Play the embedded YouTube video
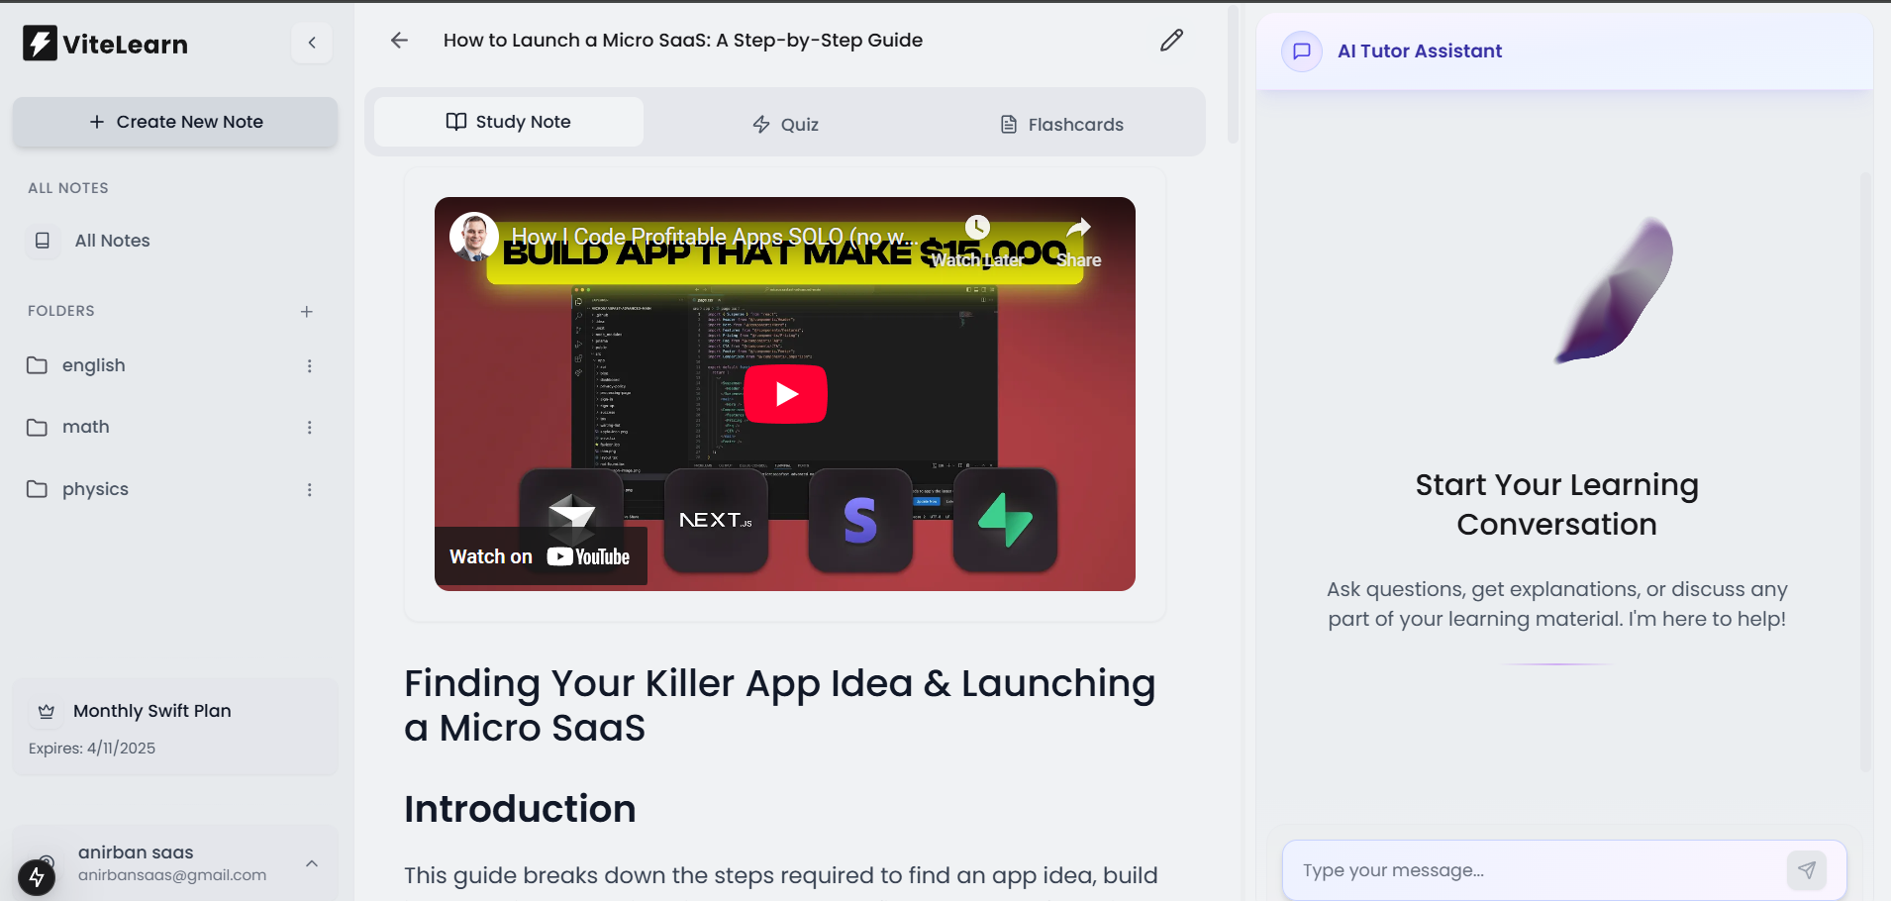The image size is (1891, 901). (x=785, y=394)
